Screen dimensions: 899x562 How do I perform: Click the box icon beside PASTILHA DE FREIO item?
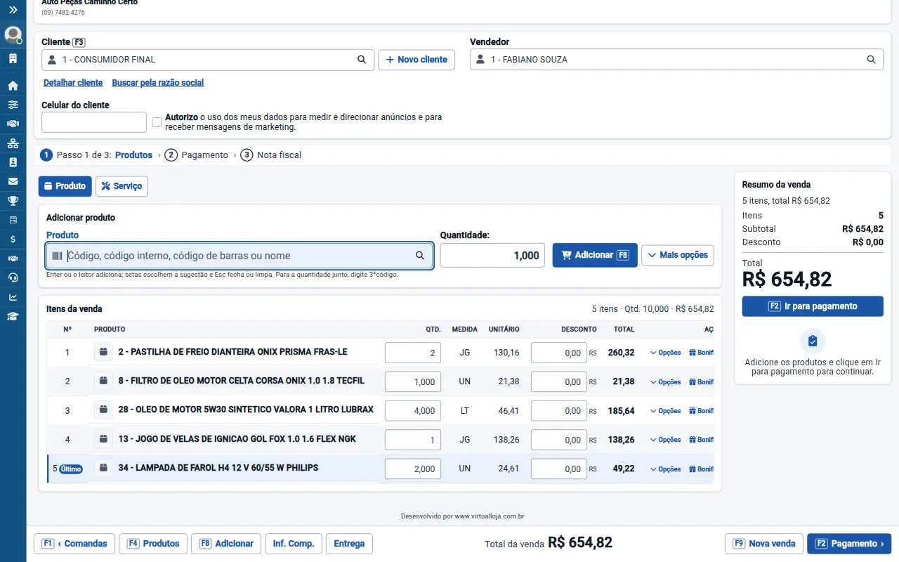point(103,352)
